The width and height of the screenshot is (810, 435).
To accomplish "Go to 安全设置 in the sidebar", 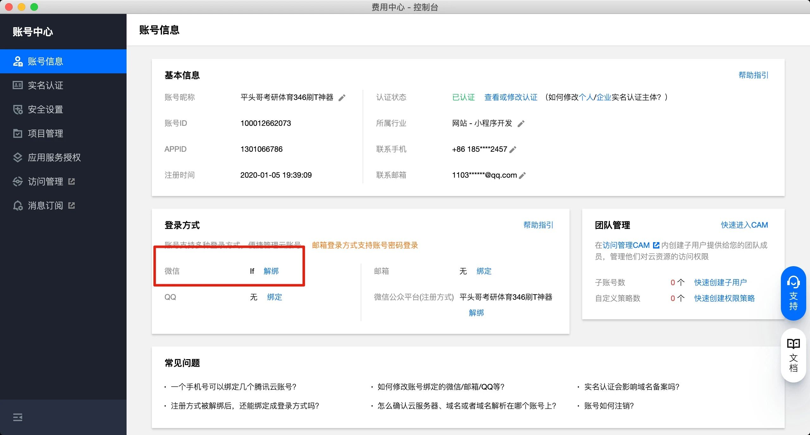I will [x=45, y=109].
